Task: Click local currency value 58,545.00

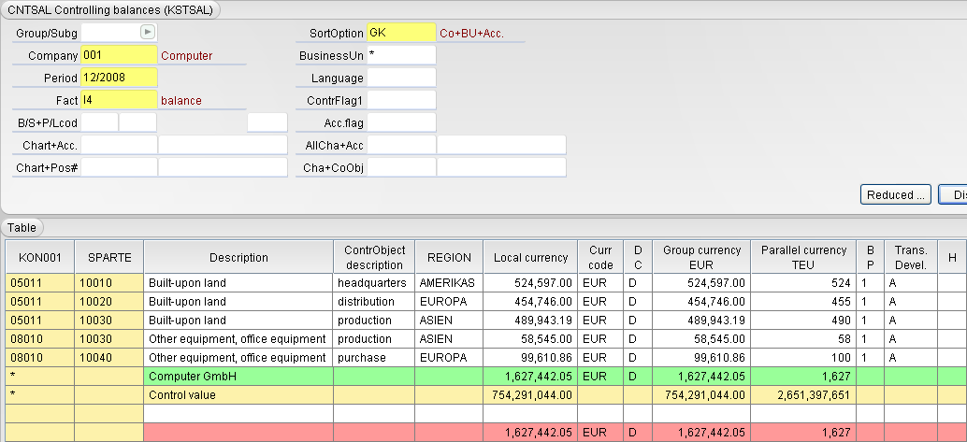Action: [531, 339]
